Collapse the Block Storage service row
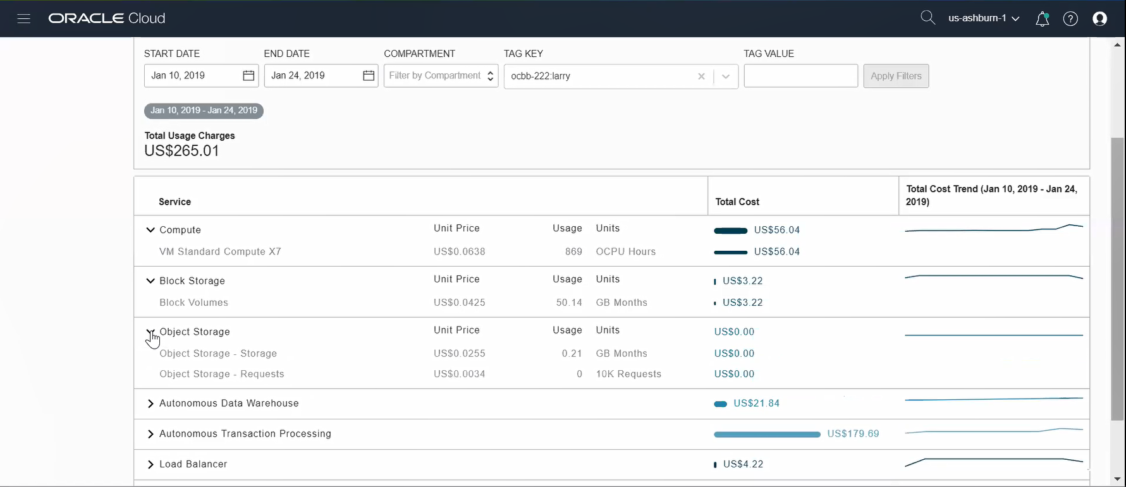This screenshot has width=1126, height=487. click(x=150, y=281)
